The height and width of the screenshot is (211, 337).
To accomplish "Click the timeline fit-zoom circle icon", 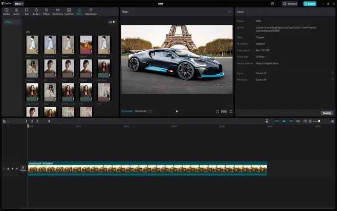I will (x=332, y=121).
